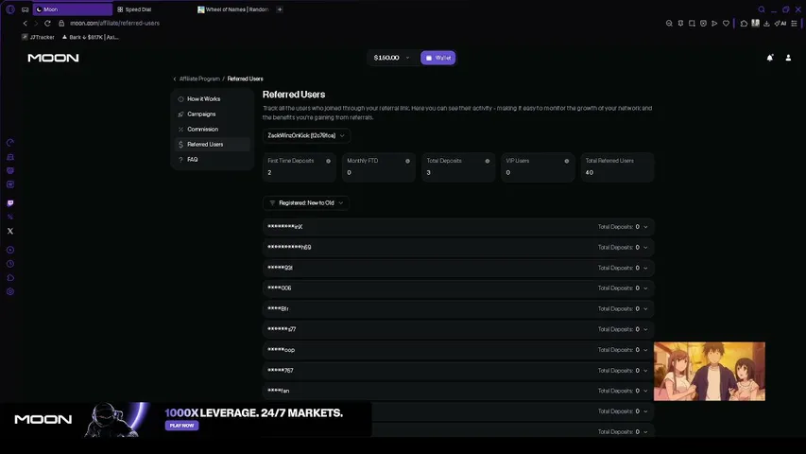This screenshot has width=806, height=454.
Task: Click the MOON logo in header
Action: (53, 58)
